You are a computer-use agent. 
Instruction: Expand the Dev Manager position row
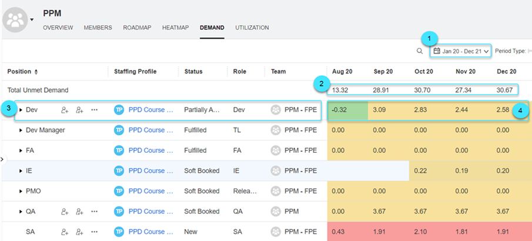pyautogui.click(x=21, y=130)
